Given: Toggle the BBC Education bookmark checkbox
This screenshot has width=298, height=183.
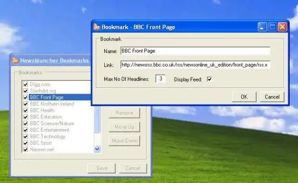Looking at the screenshot, I should point(26,117).
